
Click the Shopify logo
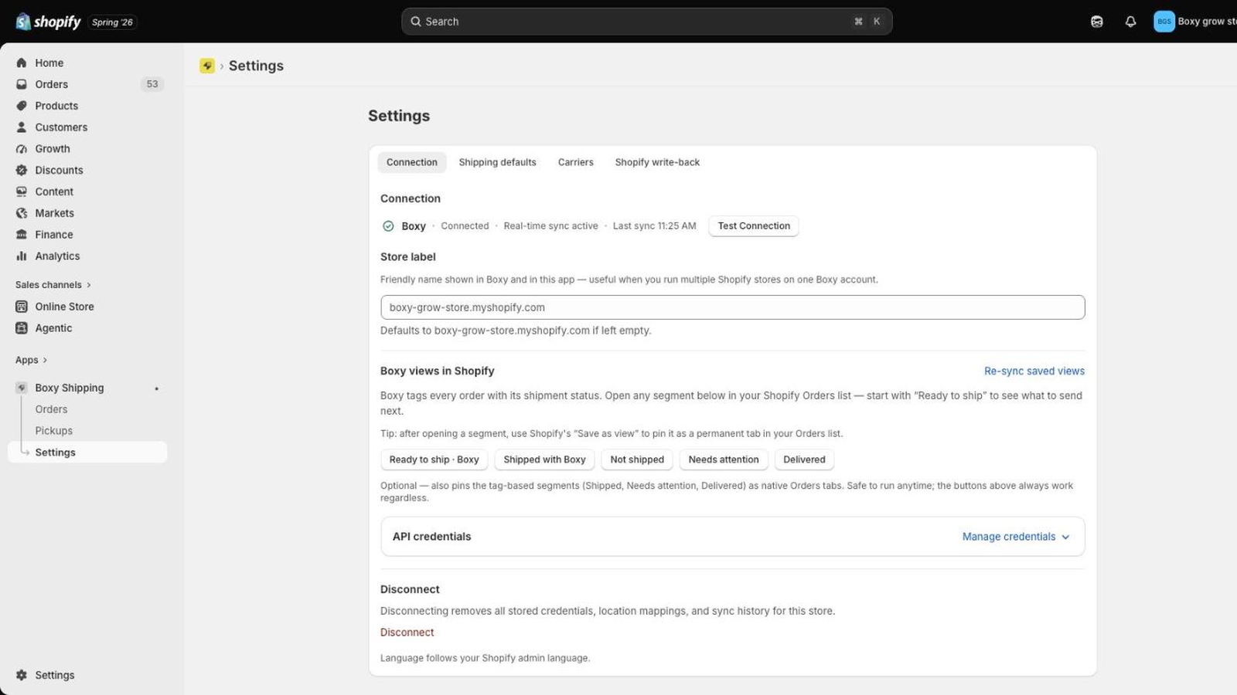(48, 22)
